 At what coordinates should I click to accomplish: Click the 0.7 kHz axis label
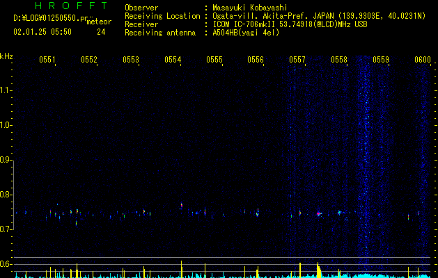[x=6, y=229]
